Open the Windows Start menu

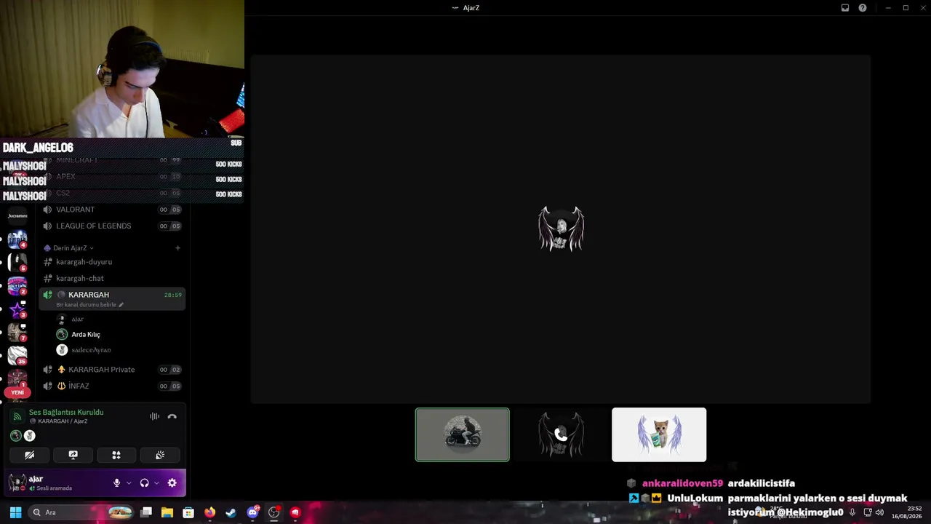tap(15, 512)
